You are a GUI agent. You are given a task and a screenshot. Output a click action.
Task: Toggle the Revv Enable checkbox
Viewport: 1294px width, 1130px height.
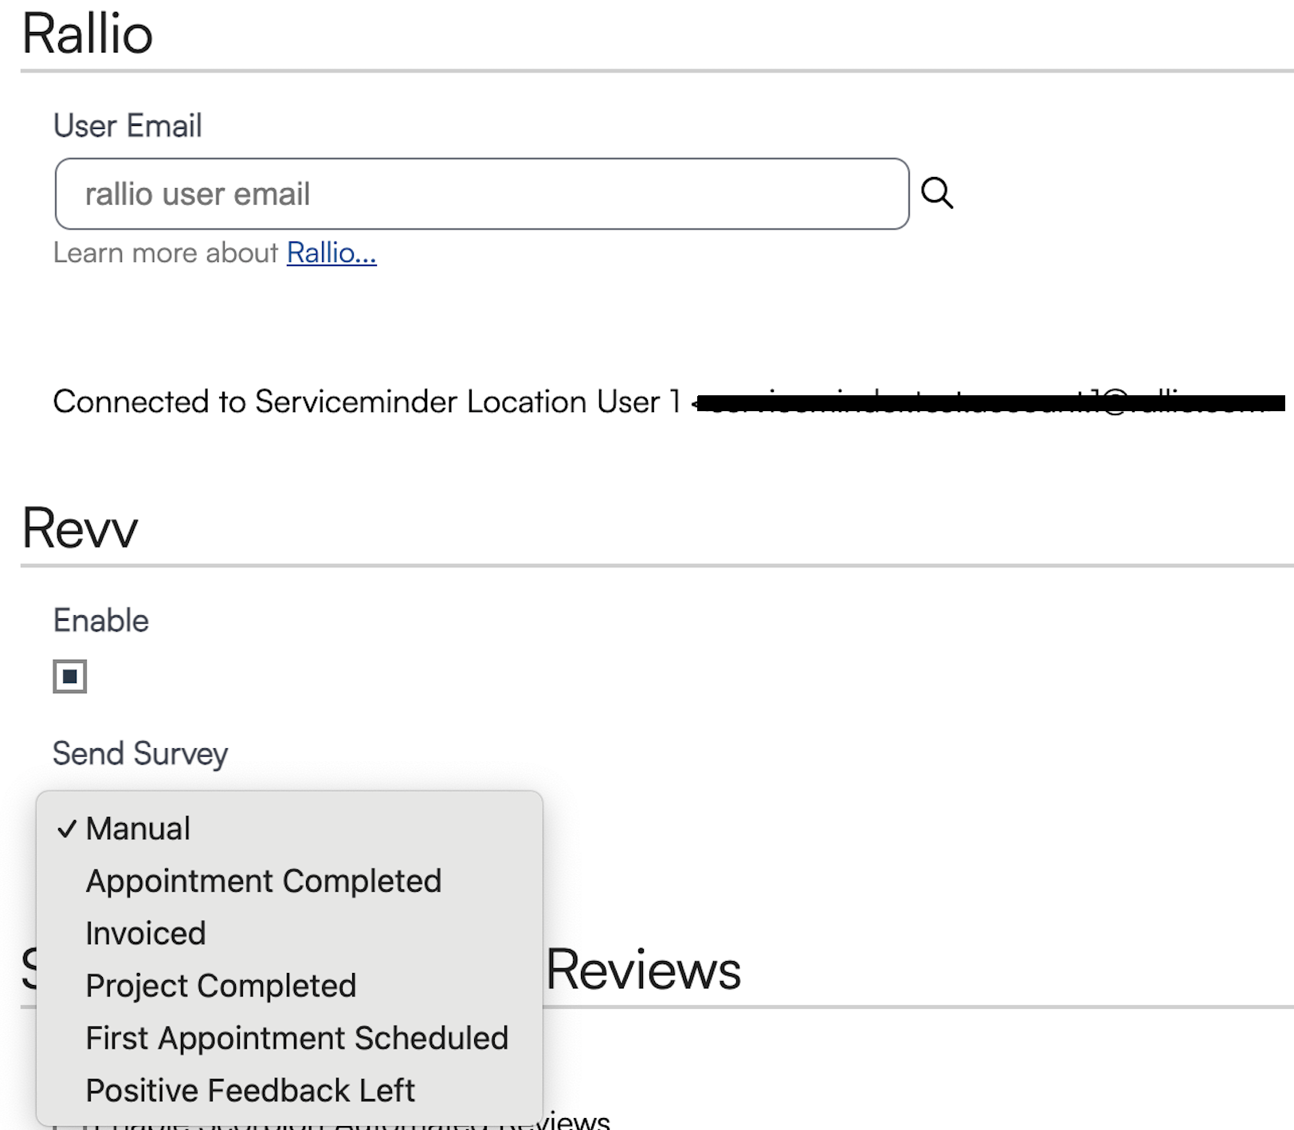pyautogui.click(x=70, y=677)
